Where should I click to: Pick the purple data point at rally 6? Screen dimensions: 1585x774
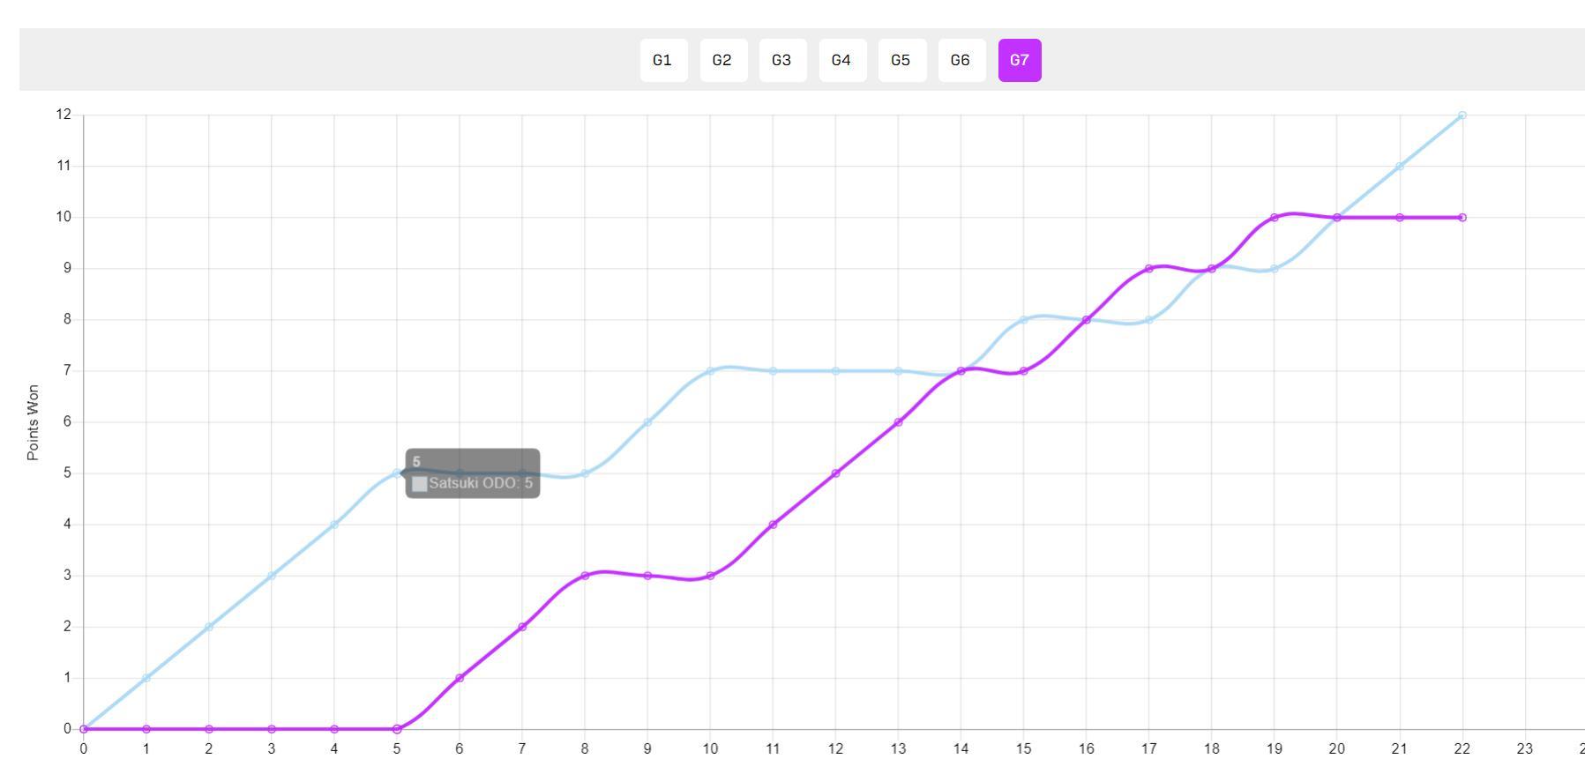point(460,678)
